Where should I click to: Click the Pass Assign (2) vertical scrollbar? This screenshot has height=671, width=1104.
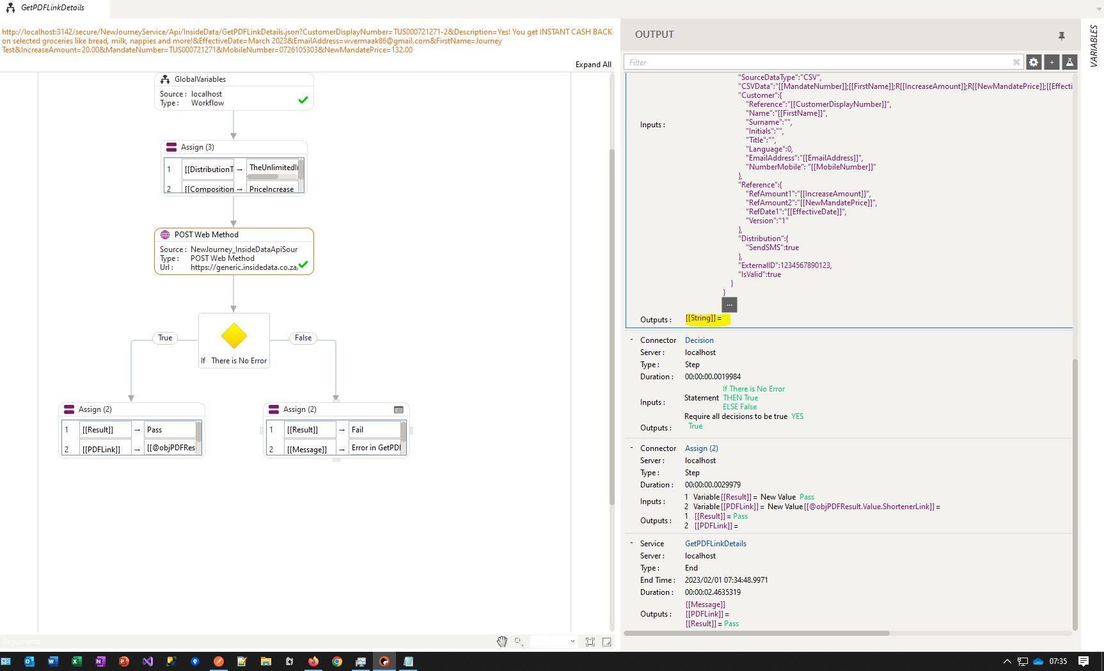click(x=199, y=432)
